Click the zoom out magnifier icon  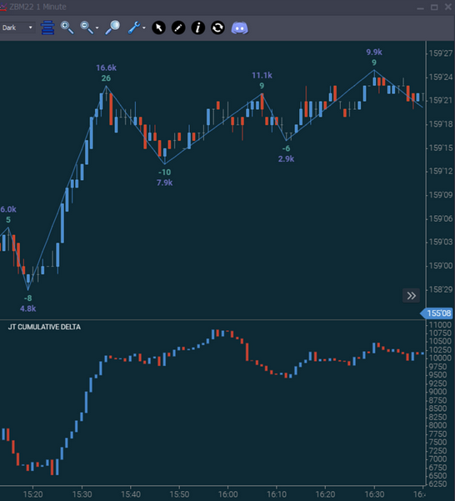[86, 28]
